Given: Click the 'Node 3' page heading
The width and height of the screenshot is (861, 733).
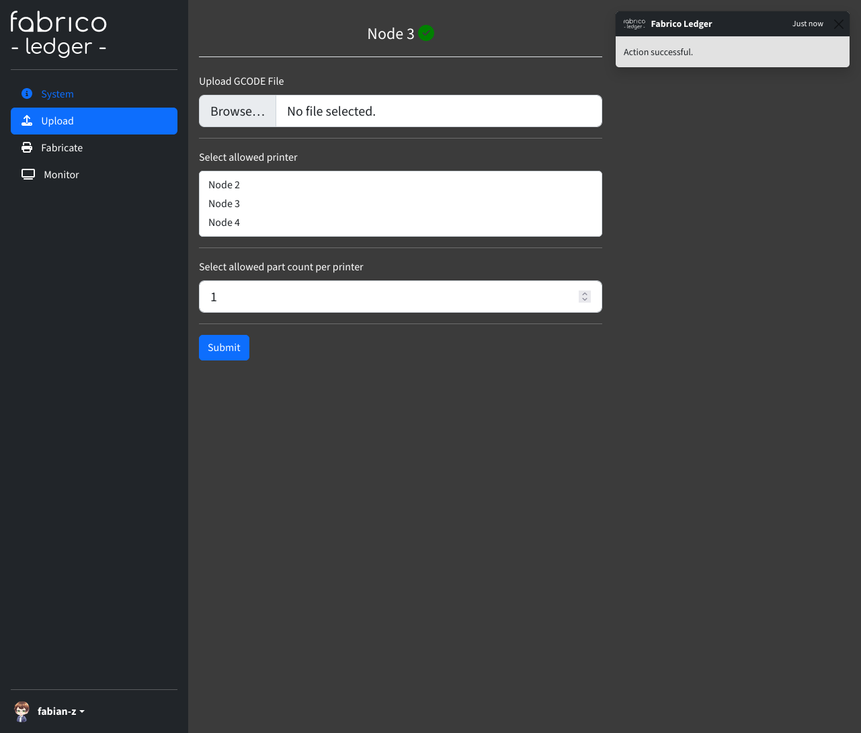Looking at the screenshot, I should click(391, 34).
